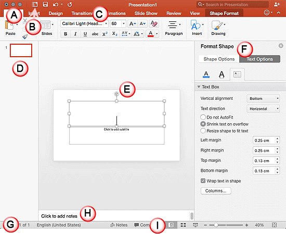Open the Font size dropdown arrow

click(x=123, y=24)
